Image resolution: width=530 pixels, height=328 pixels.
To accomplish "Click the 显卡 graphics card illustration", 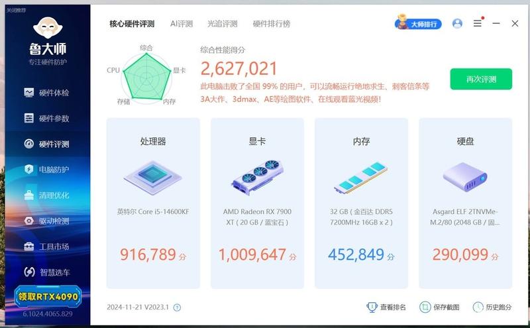I will pyautogui.click(x=258, y=177).
